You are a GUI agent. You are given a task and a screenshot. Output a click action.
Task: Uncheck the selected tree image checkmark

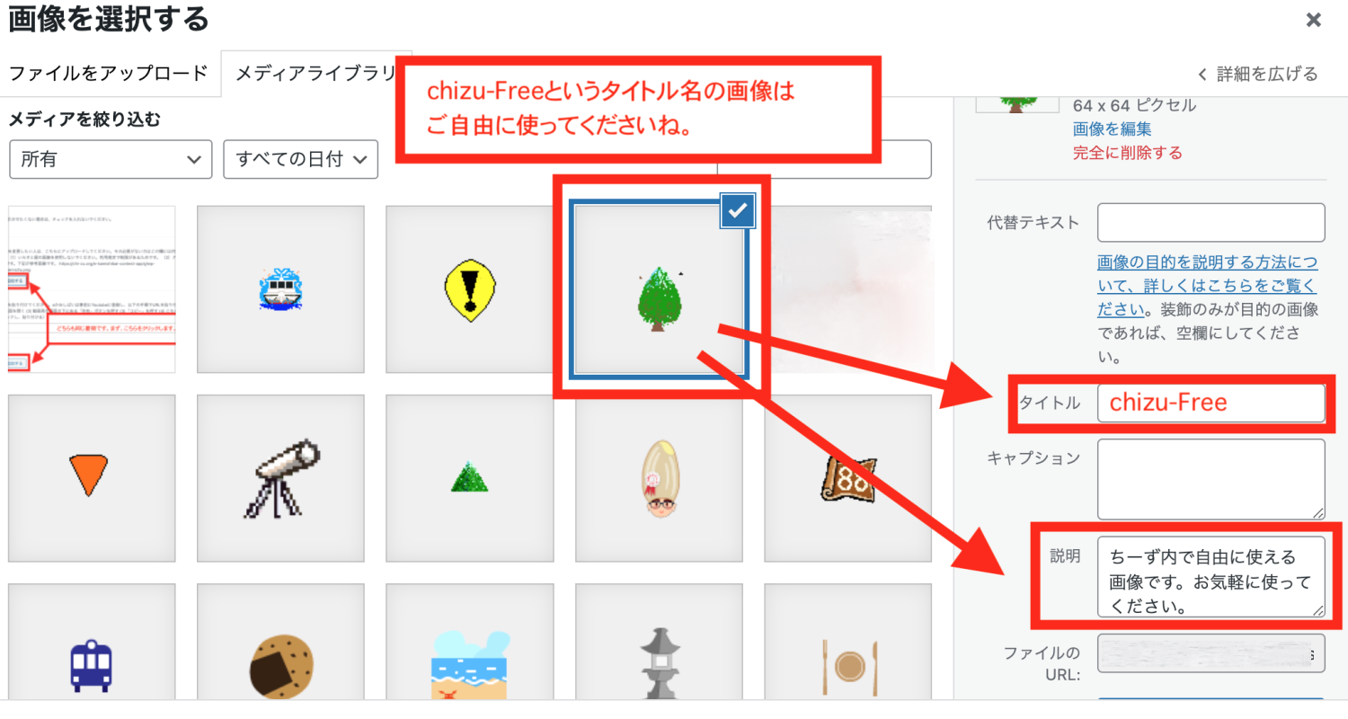tap(738, 210)
